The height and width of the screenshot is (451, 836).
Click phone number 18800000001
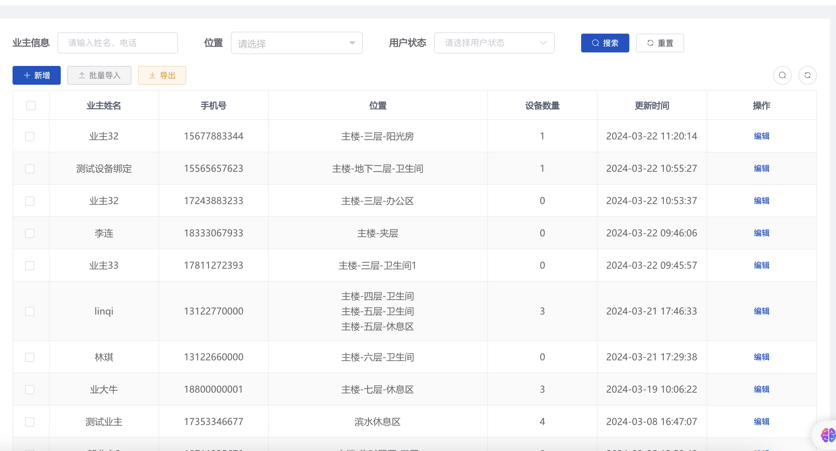pyautogui.click(x=213, y=389)
